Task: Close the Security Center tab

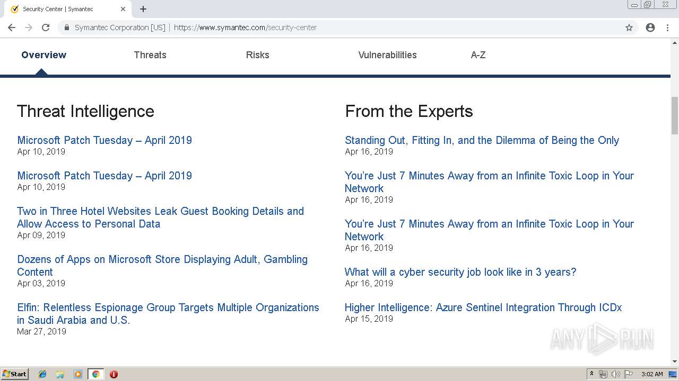Action: tap(123, 9)
